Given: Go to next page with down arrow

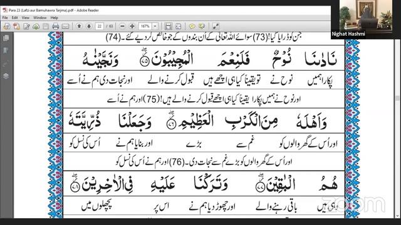Looking at the screenshot, I should coord(89,26).
